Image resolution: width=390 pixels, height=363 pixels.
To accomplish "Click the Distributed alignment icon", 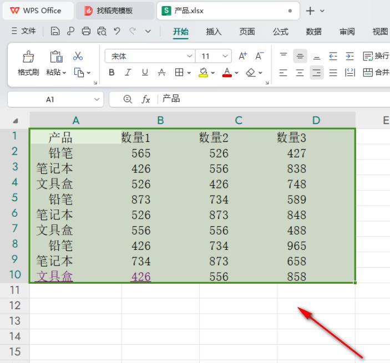I will pos(350,73).
